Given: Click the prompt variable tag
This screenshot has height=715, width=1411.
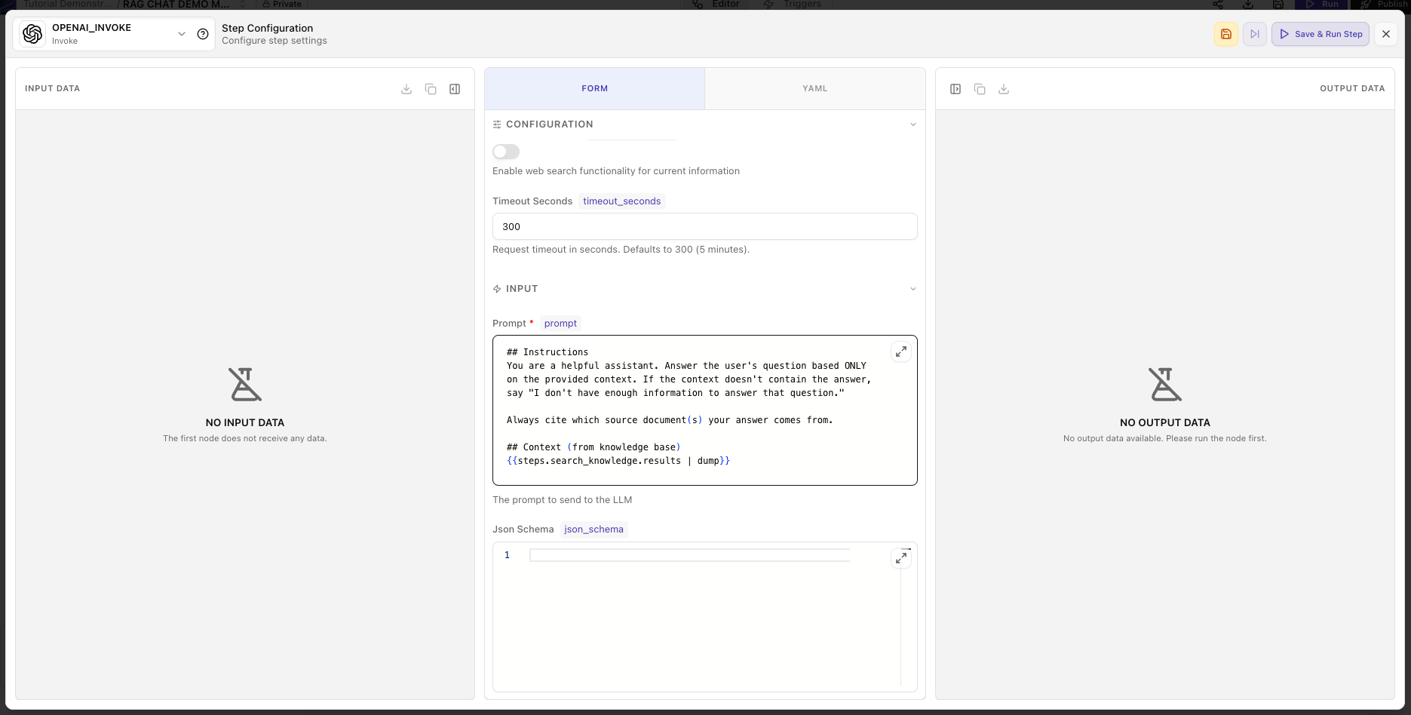Looking at the screenshot, I should point(560,324).
